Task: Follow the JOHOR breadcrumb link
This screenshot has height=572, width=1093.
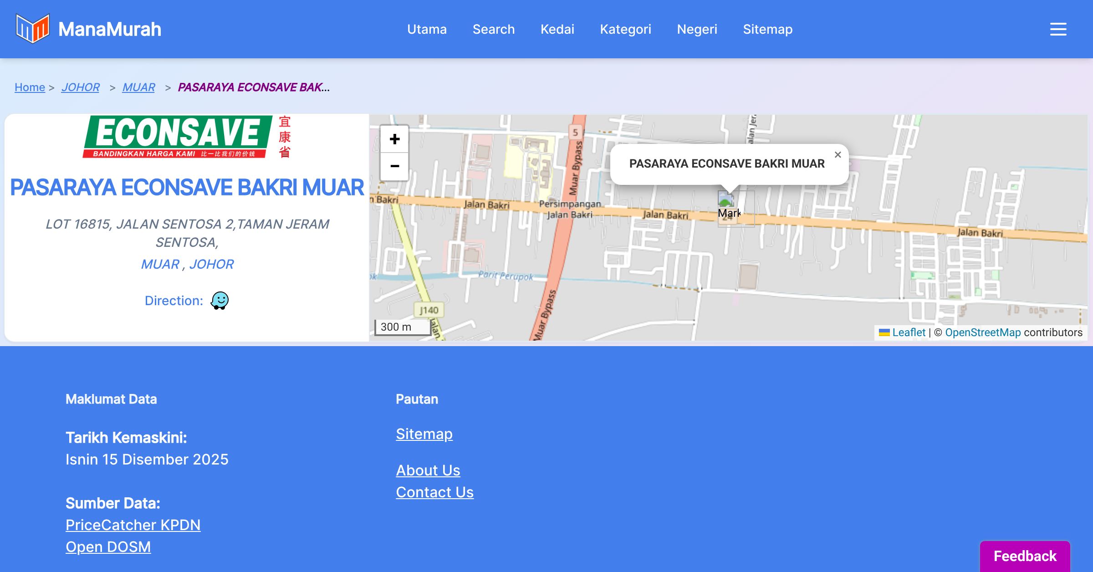Action: 80,87
